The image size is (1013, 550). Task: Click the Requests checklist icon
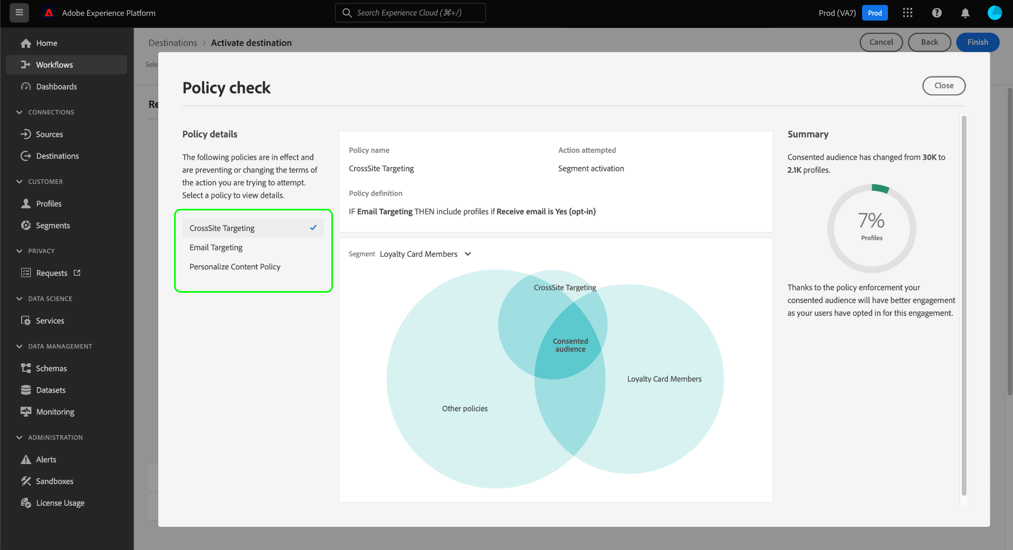[26, 273]
